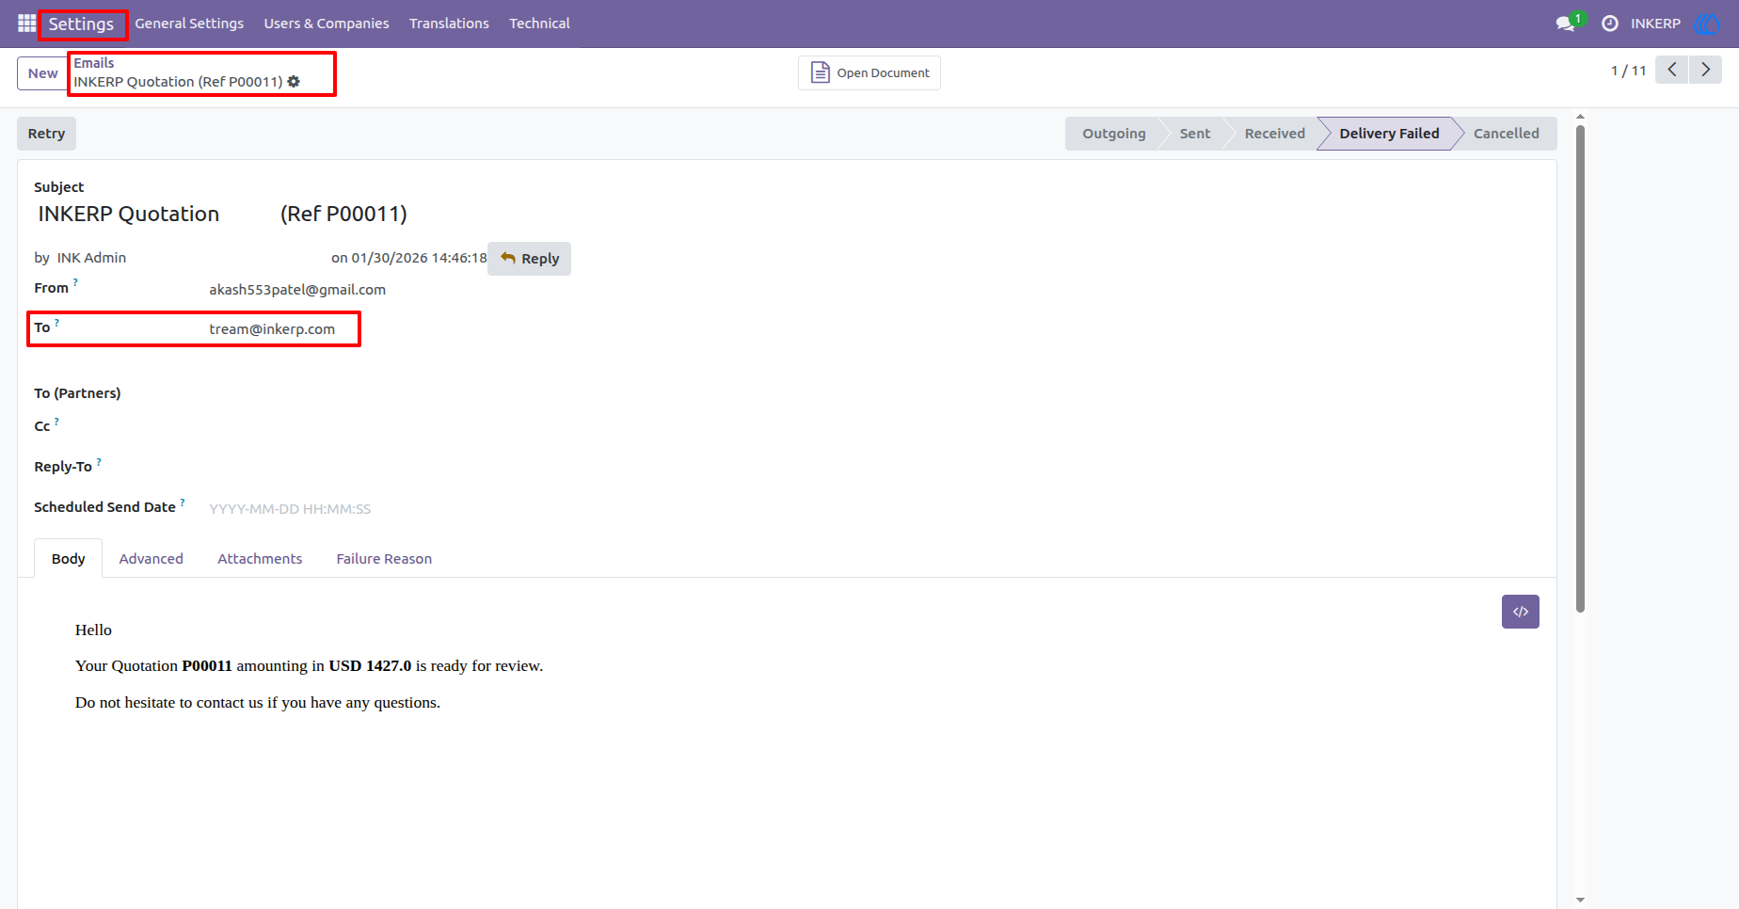Select Delivery Failed status
Screen dimensions: 1739x909
[x=1389, y=134]
